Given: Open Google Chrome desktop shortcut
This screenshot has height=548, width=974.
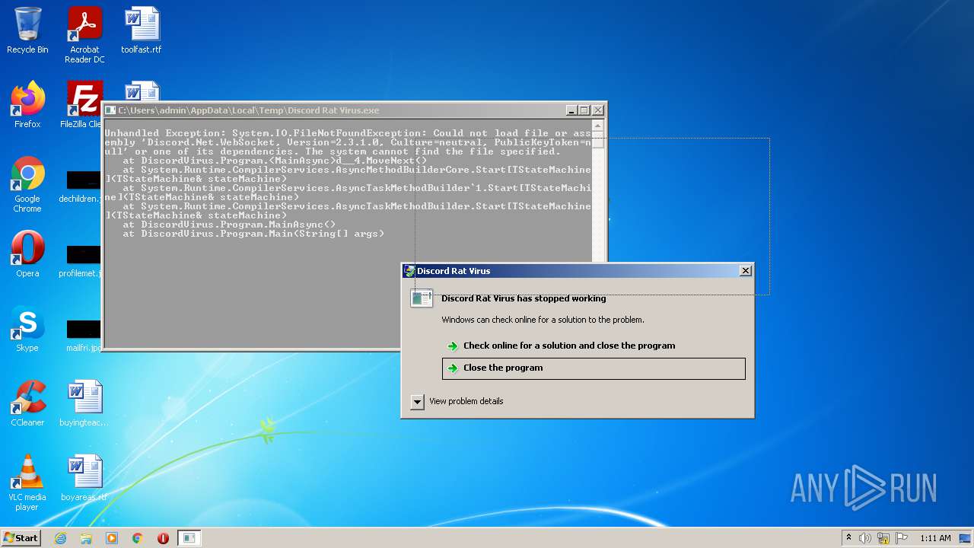Looking at the screenshot, I should tap(27, 184).
